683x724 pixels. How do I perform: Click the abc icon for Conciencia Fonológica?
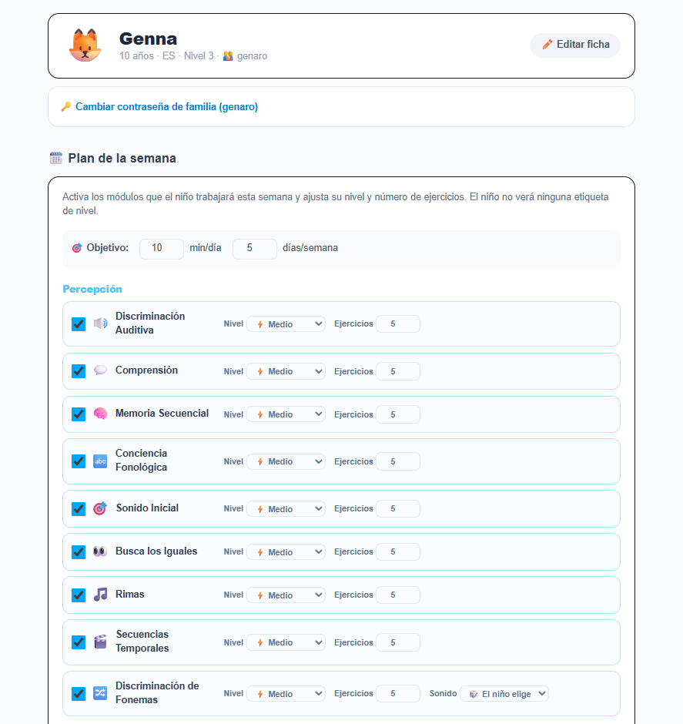100,461
